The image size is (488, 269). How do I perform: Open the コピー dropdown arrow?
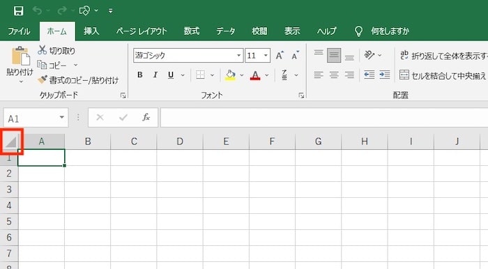(x=75, y=65)
